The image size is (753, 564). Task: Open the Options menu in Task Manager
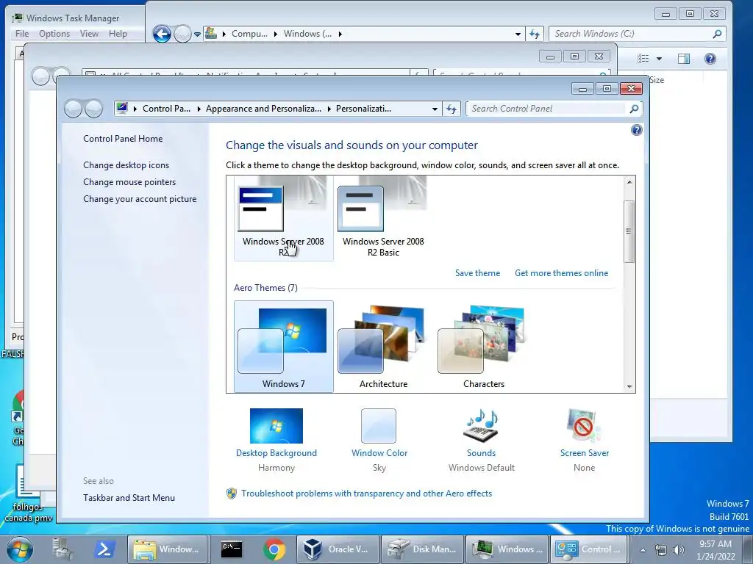click(x=54, y=34)
